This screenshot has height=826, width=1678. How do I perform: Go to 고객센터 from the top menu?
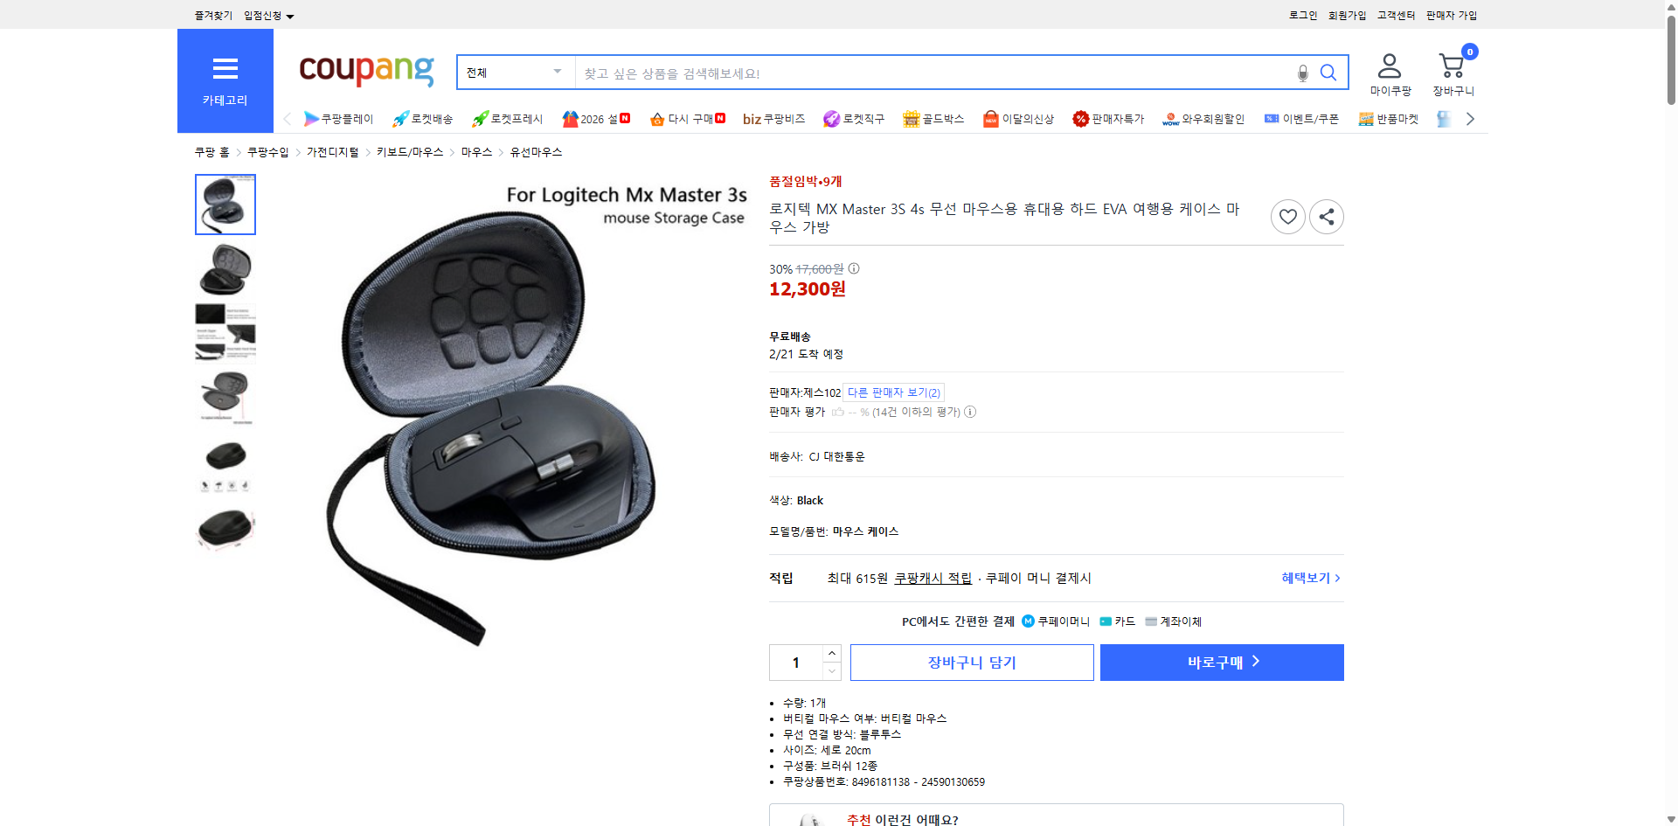[1395, 15]
